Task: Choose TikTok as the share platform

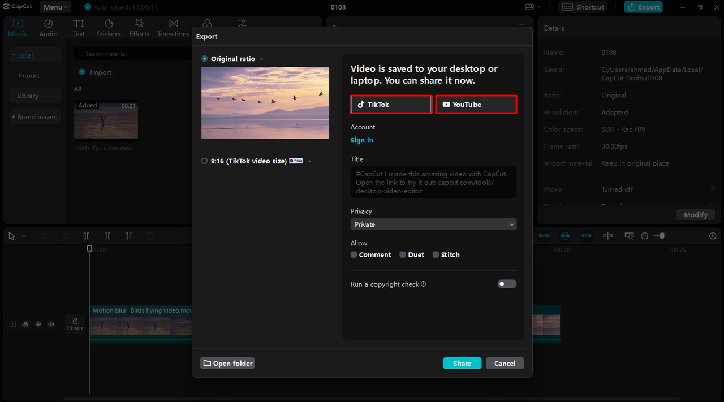Action: pos(391,105)
